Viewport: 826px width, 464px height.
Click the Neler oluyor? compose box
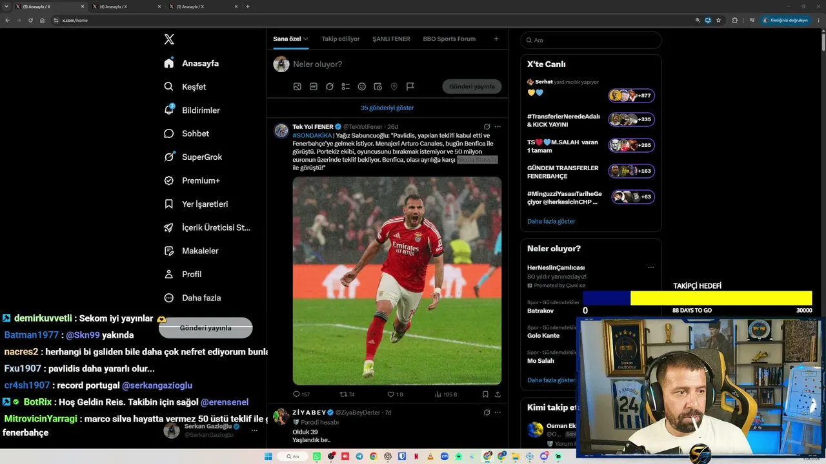pos(317,64)
